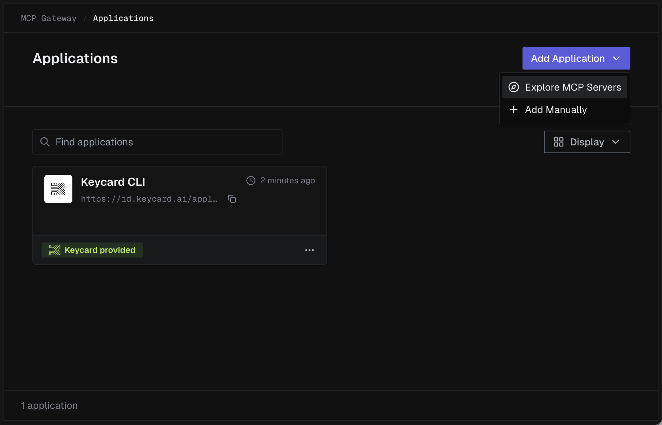Click the compass icon beside Explore MCP Servers

(x=514, y=87)
